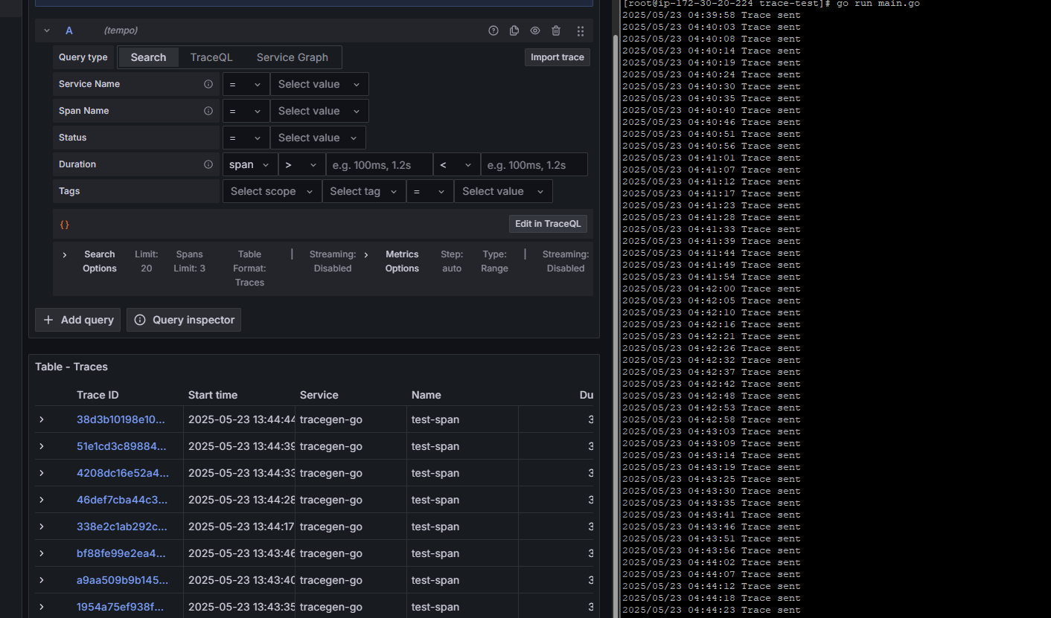Click the maximum duration input field
1051x618 pixels.
pos(534,164)
